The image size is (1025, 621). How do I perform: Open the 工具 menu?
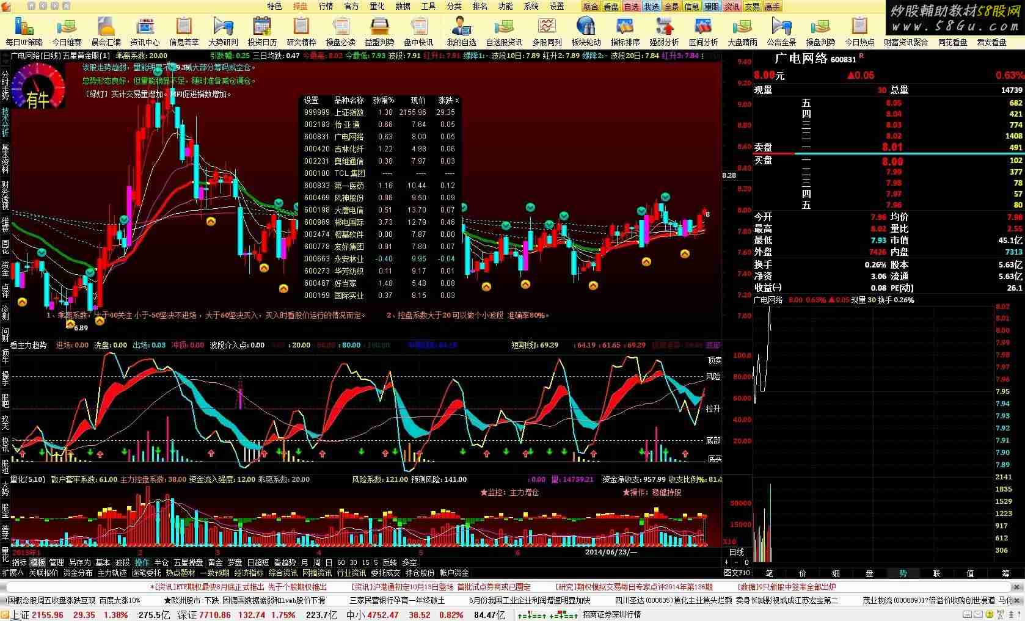pyautogui.click(x=428, y=6)
